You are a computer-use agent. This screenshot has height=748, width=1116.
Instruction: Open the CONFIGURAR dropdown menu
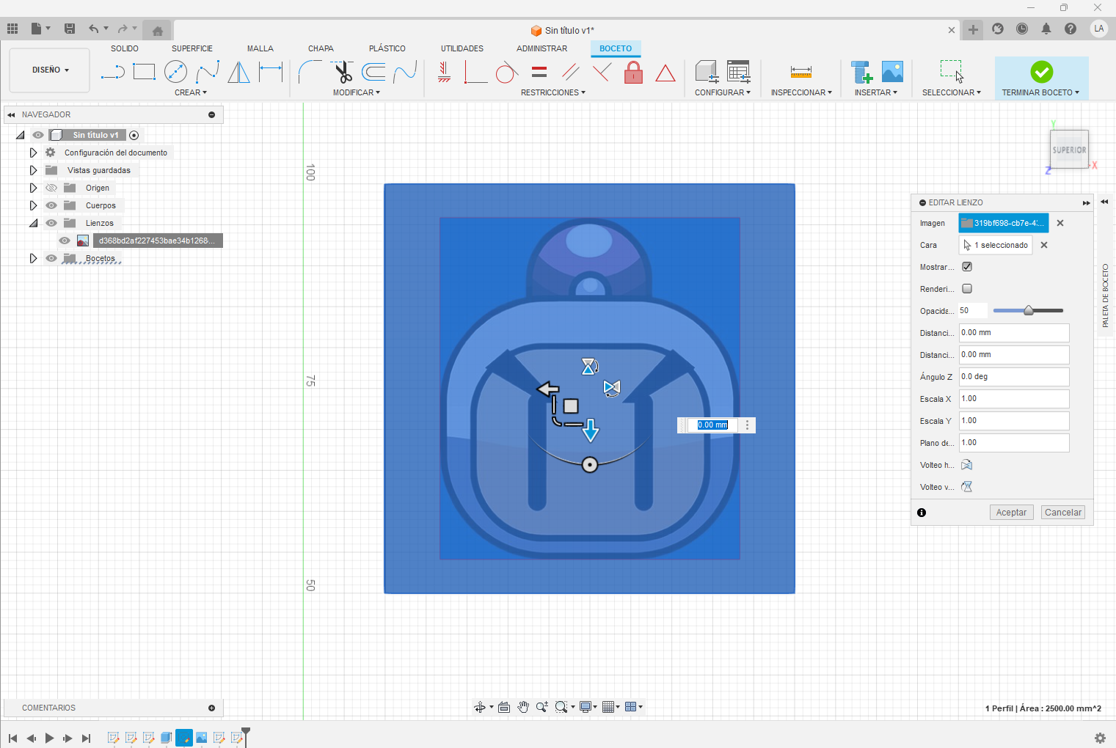(723, 92)
